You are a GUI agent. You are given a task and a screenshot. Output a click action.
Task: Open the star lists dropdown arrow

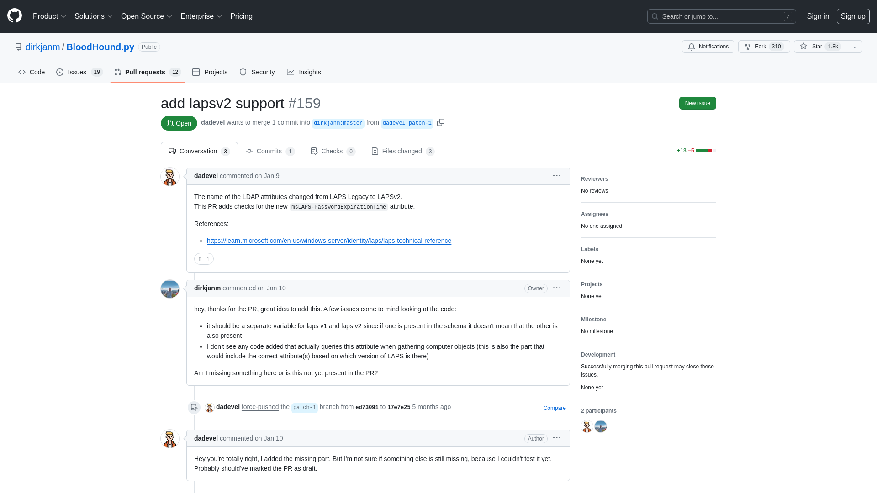point(855,47)
